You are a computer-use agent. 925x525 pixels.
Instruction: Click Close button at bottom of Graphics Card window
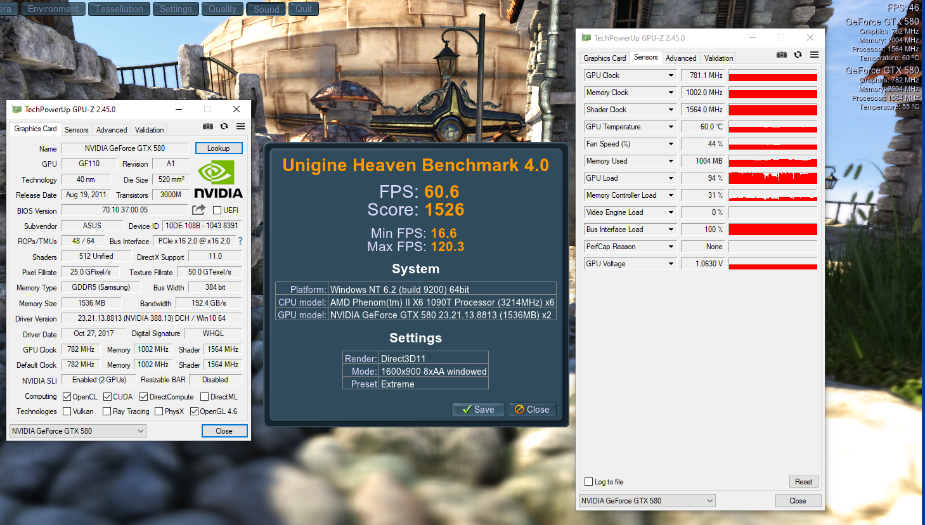pos(224,431)
